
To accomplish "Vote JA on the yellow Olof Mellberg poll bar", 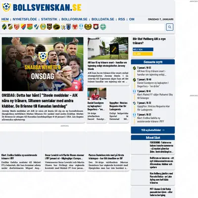I will [x=143, y=54].
